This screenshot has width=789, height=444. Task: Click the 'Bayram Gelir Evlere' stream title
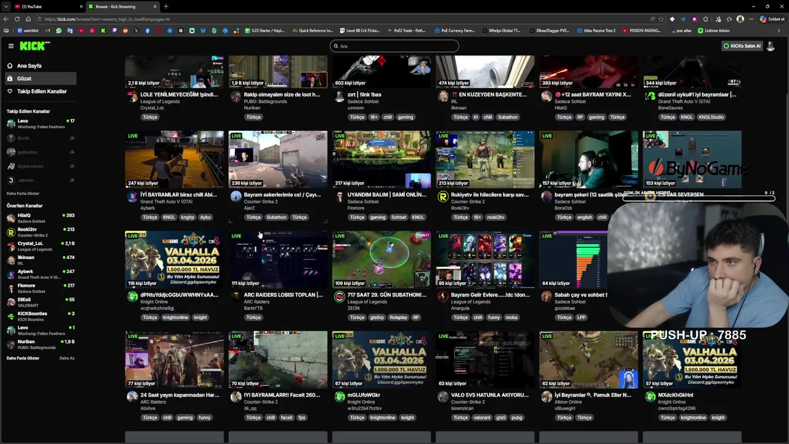click(x=491, y=295)
